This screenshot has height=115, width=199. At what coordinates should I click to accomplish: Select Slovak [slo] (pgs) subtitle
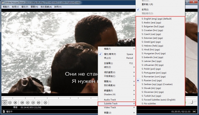[x=160, y=88]
